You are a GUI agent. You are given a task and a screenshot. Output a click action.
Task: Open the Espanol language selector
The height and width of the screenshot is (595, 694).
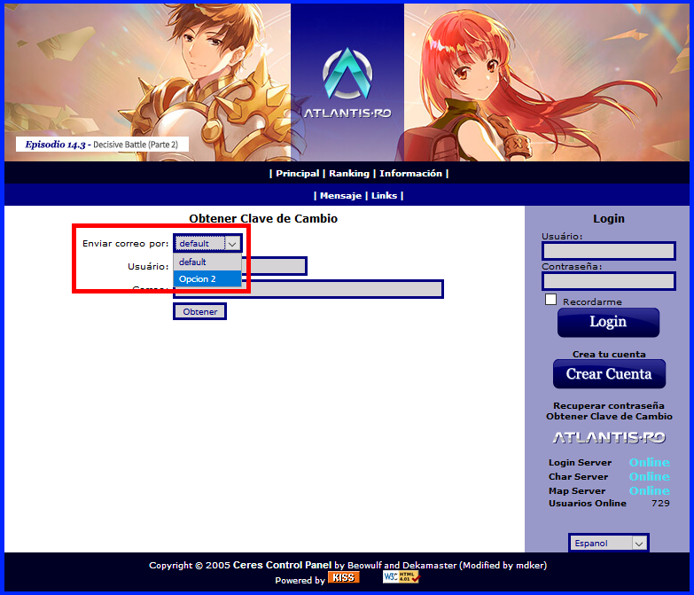click(609, 543)
